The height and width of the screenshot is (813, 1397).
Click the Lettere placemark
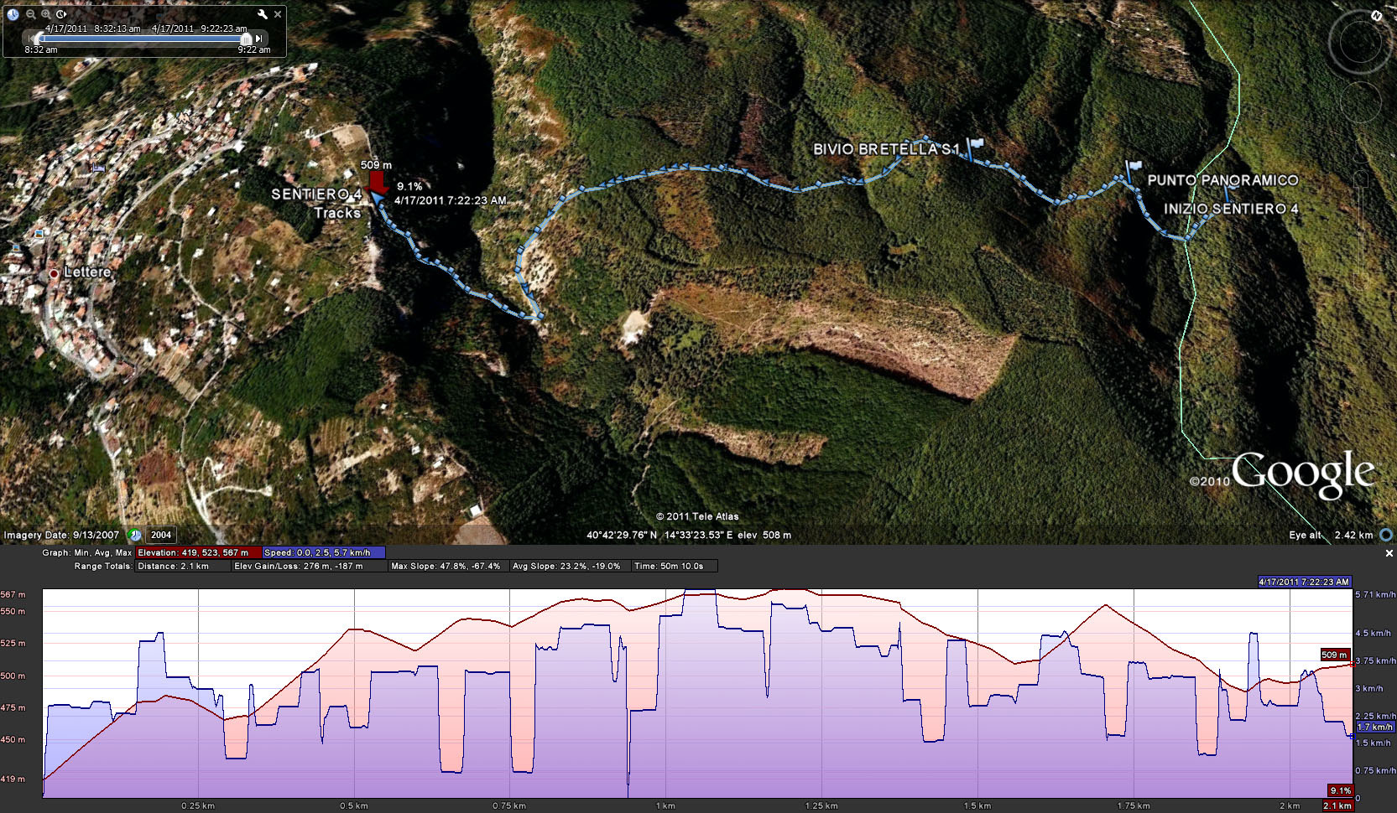point(54,273)
